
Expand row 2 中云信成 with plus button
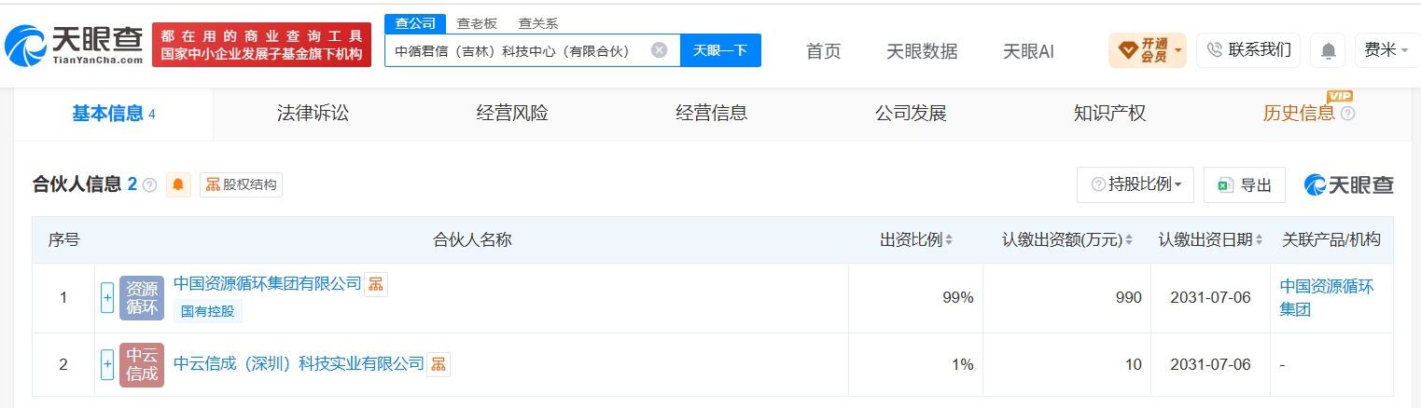107,365
